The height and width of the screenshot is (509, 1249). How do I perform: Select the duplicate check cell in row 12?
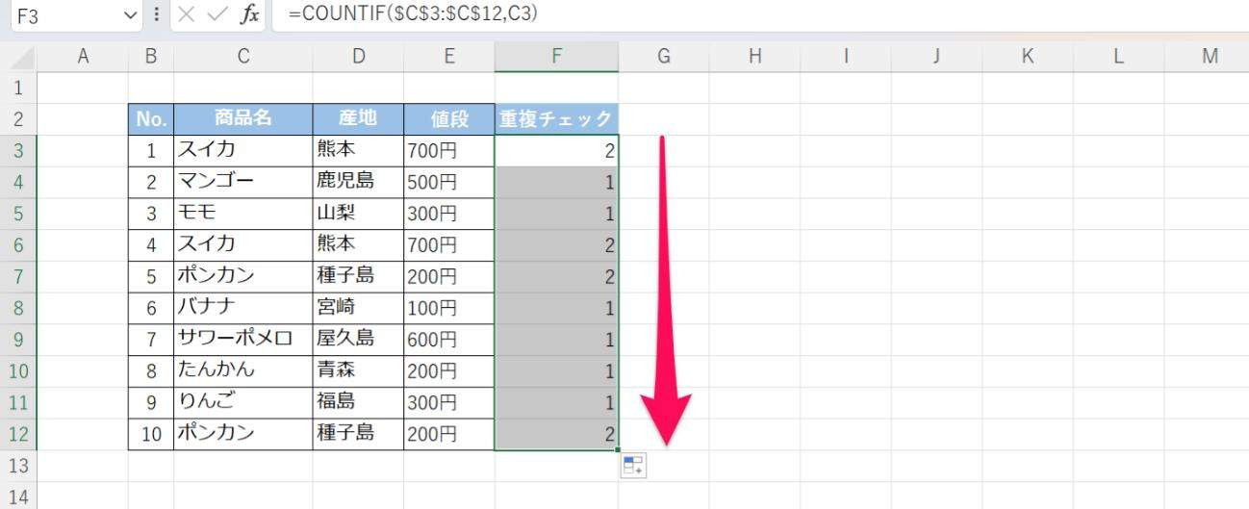(556, 434)
